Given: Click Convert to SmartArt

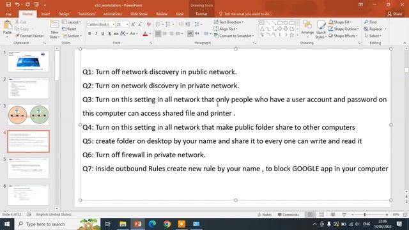Looking at the screenshot, I should click(x=234, y=36).
